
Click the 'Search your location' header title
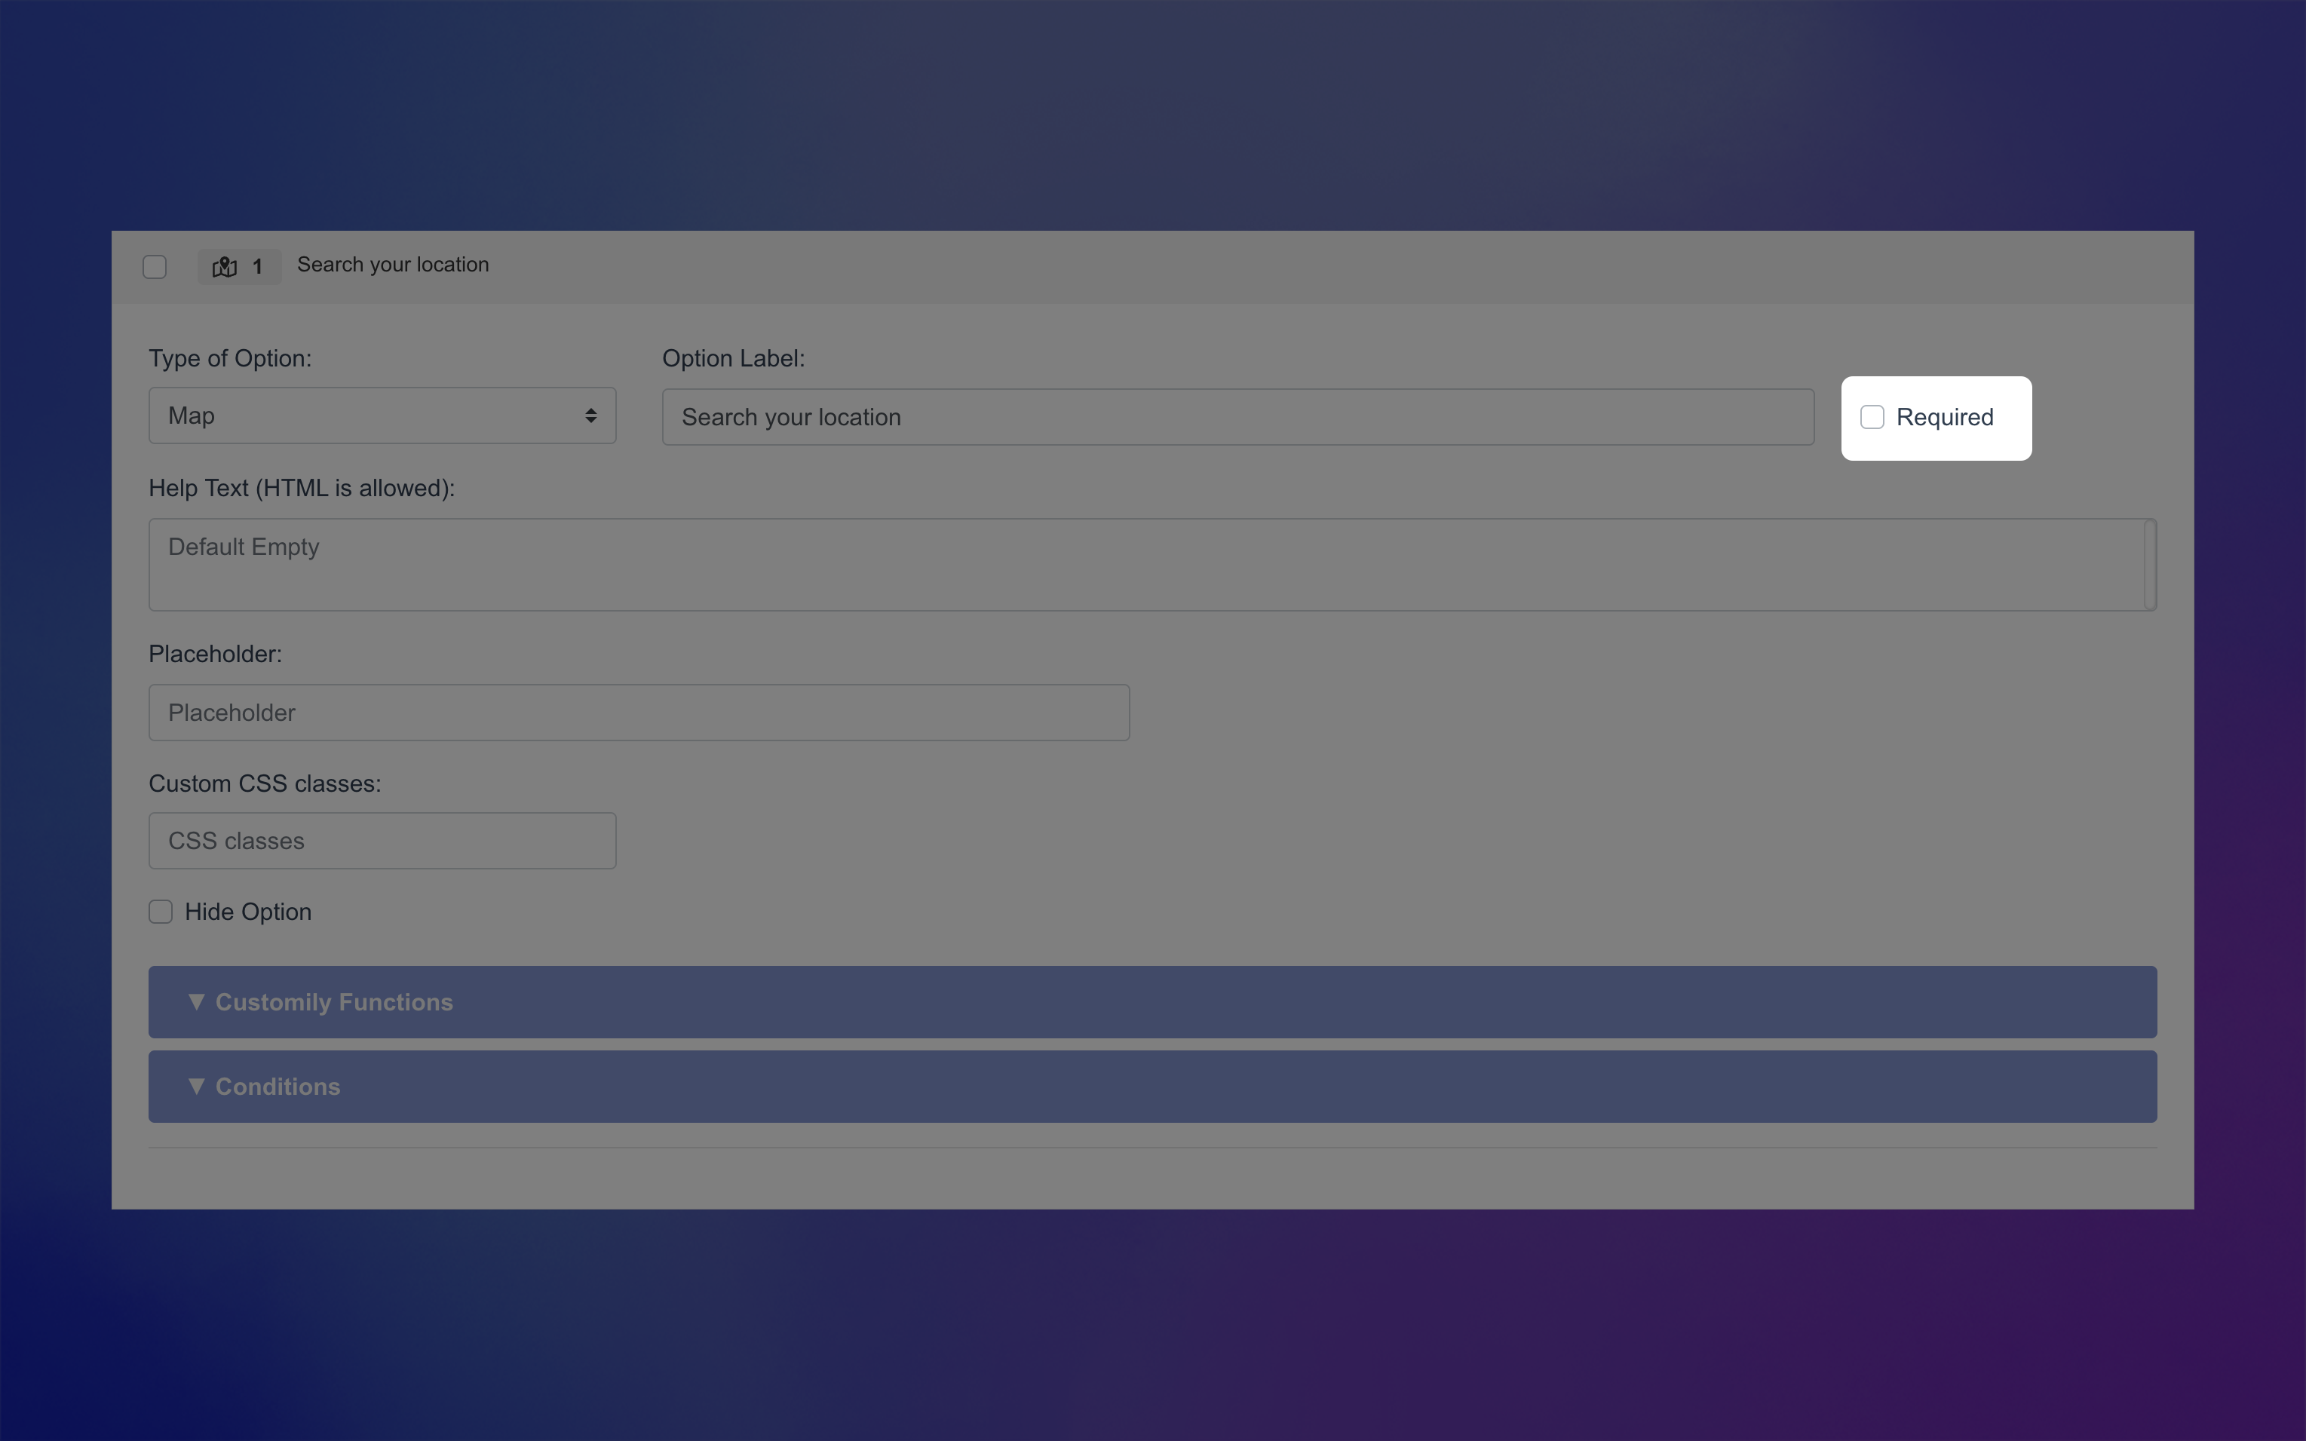(393, 265)
